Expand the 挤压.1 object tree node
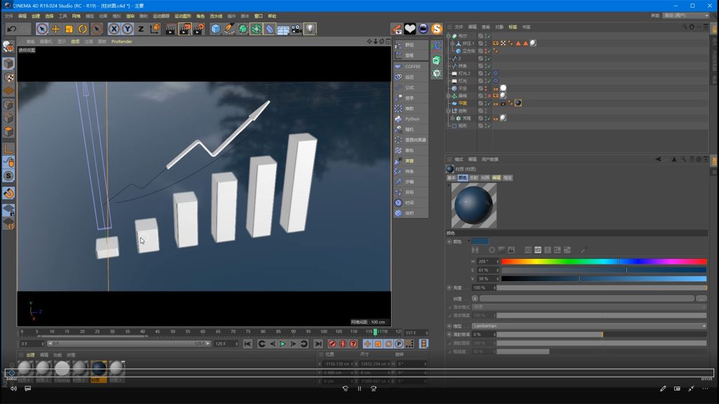 (451, 43)
